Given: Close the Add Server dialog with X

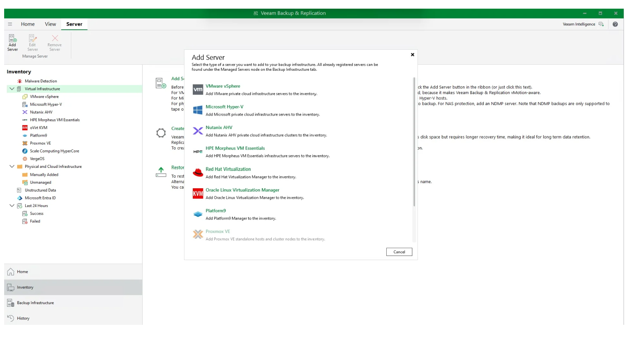Looking at the screenshot, I should pos(413,55).
